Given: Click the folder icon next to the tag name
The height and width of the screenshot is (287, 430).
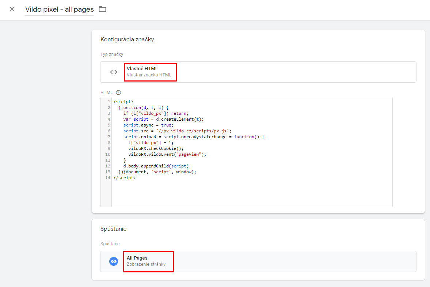Looking at the screenshot, I should pyautogui.click(x=103, y=10).
